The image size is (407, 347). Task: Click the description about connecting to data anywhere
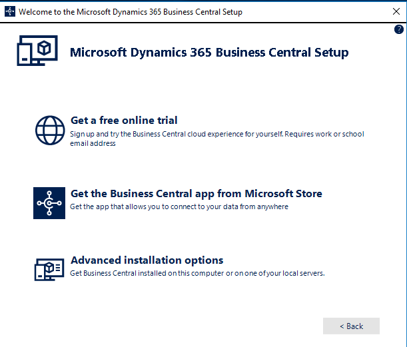pyautogui.click(x=179, y=206)
